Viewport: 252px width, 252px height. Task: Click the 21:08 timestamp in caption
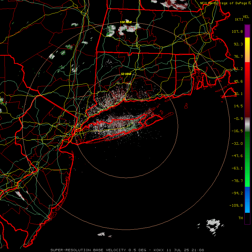coord(199,250)
